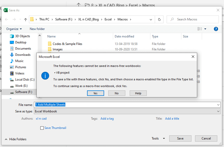Sort files by Date modified column header
Viewport: 224px width, 147px height.
coord(124,36)
